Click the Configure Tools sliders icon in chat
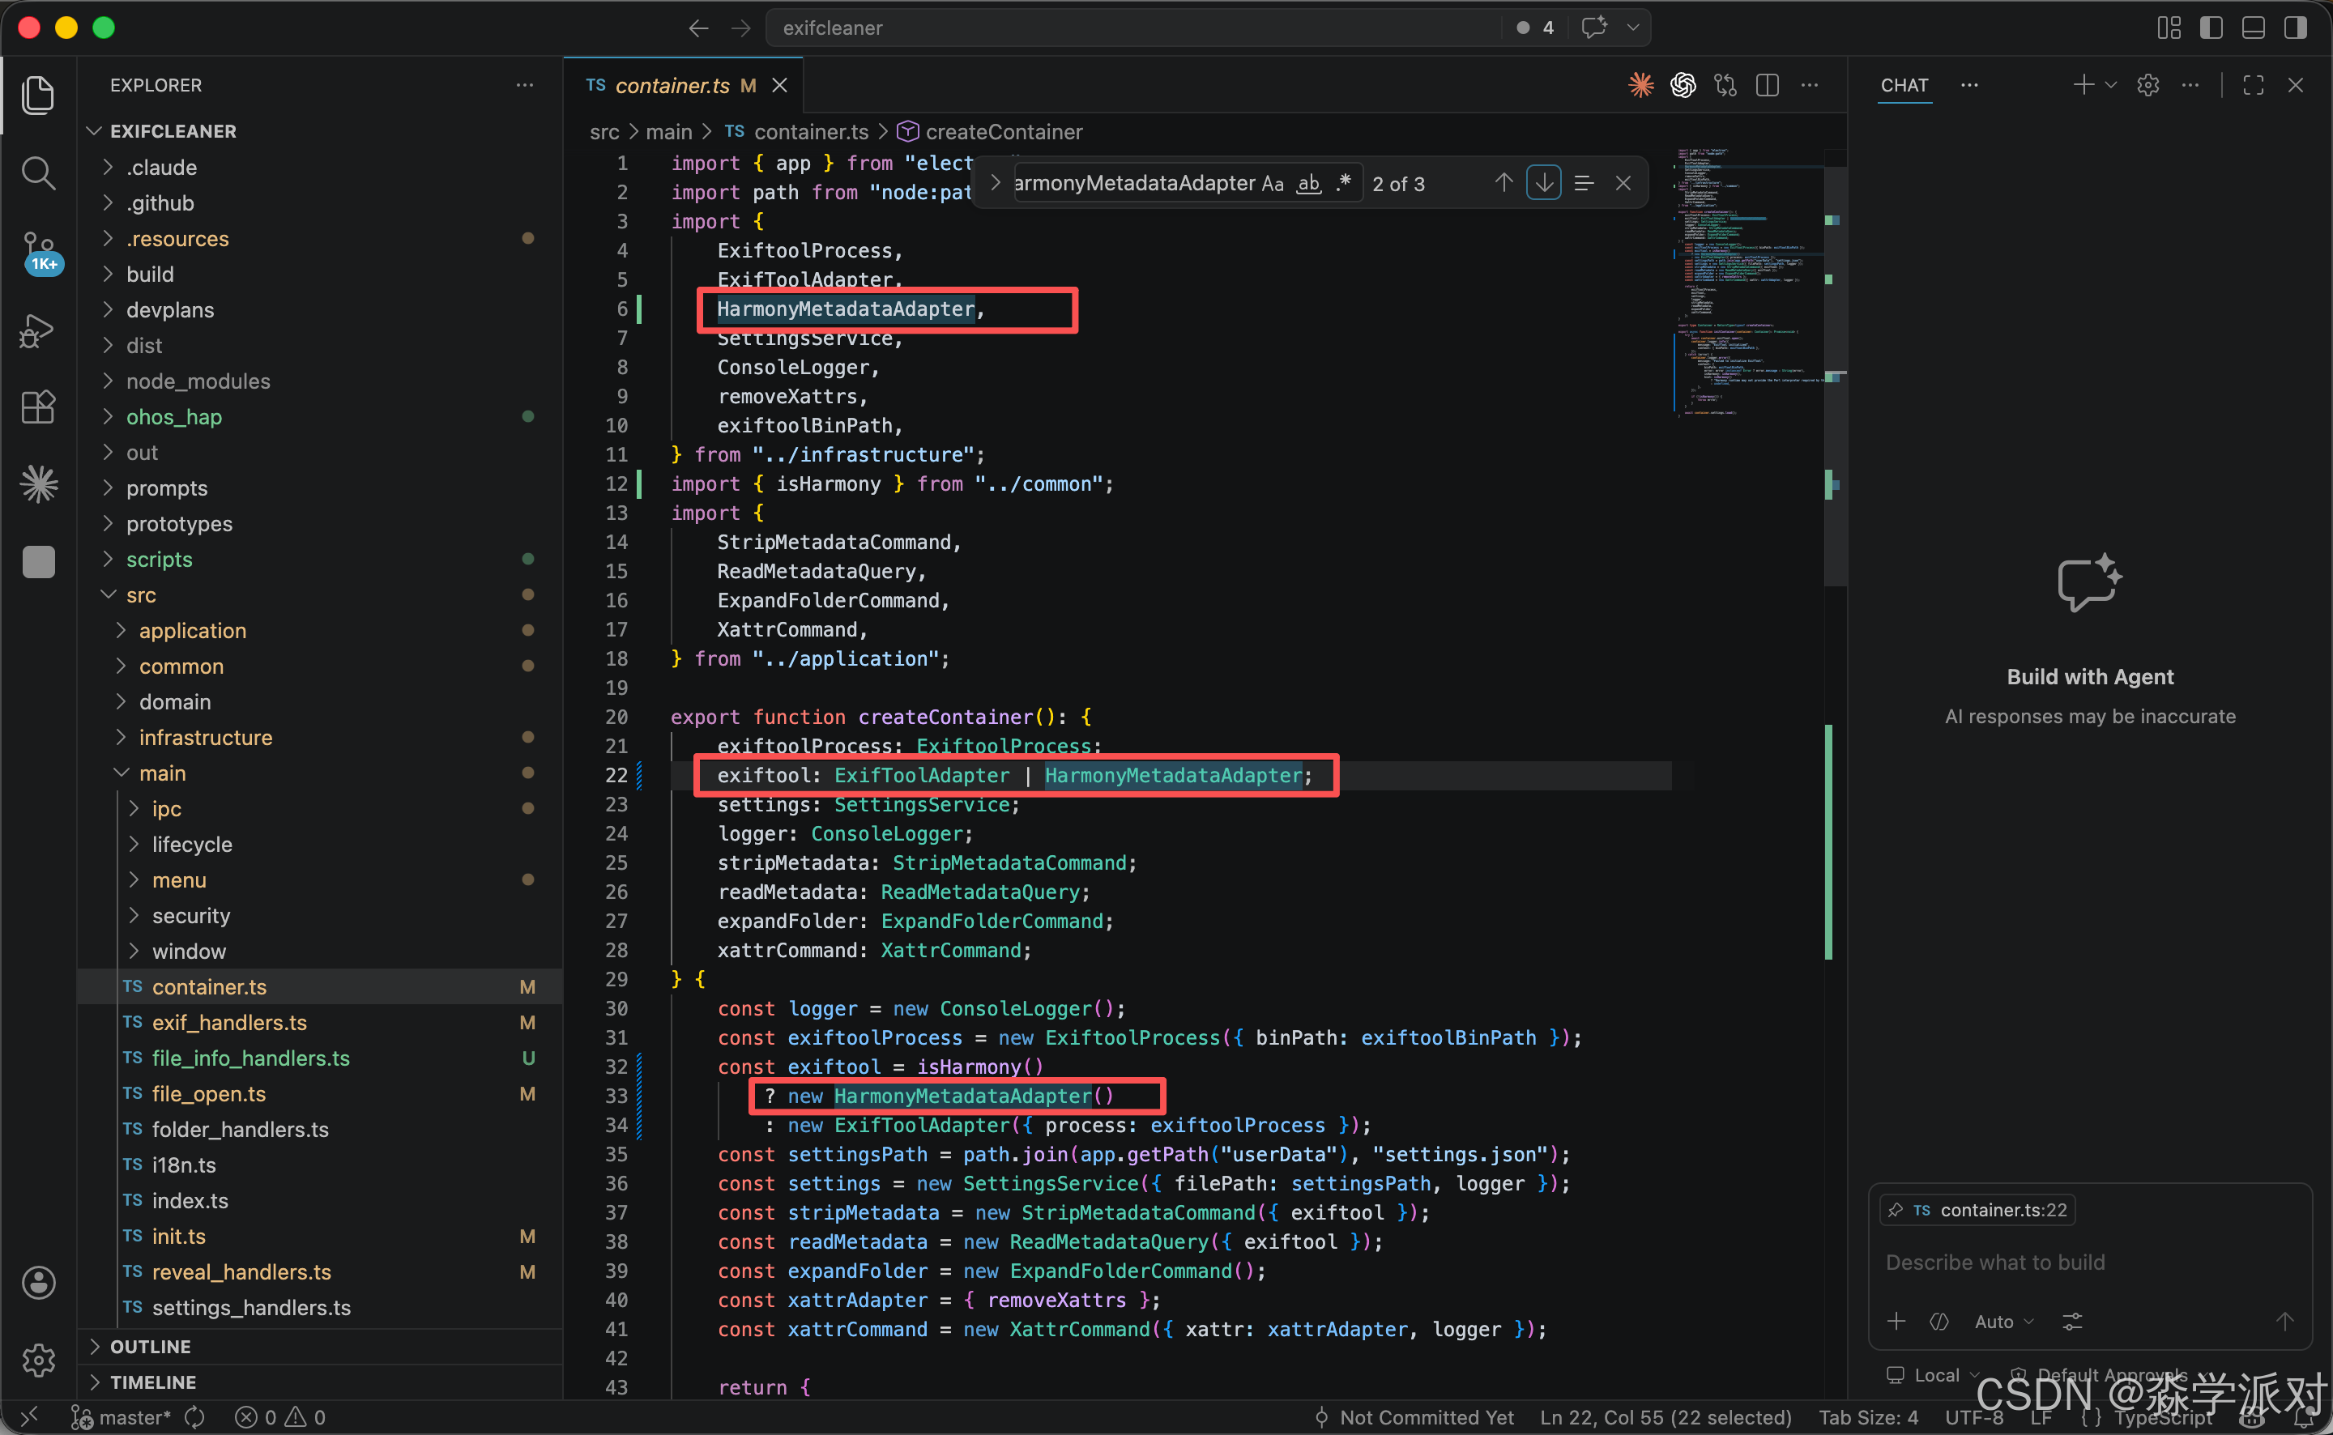2333x1435 pixels. pos(2072,1321)
